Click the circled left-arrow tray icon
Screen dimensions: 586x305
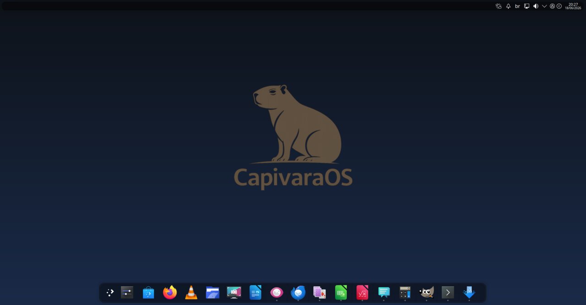tap(559, 6)
